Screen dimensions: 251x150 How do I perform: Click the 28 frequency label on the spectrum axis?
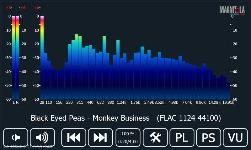[42, 102]
